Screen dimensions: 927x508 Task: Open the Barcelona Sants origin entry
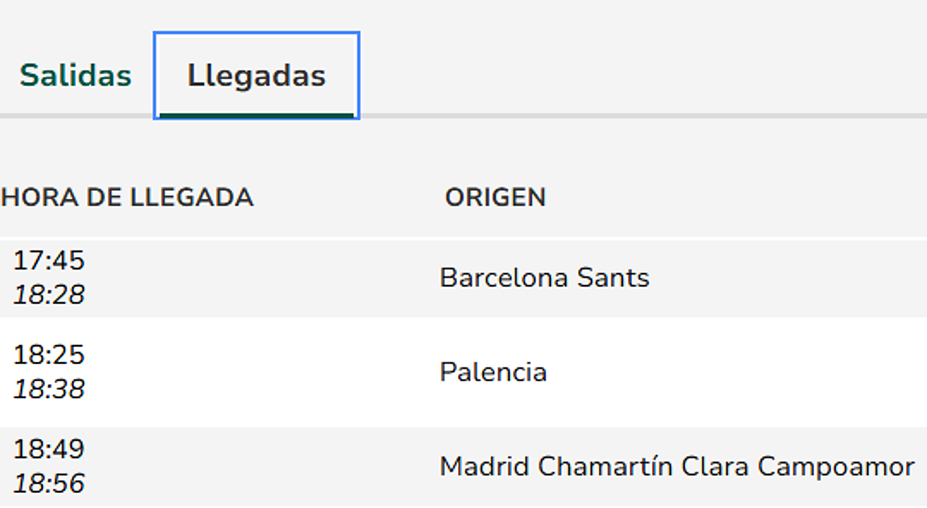[x=544, y=278]
